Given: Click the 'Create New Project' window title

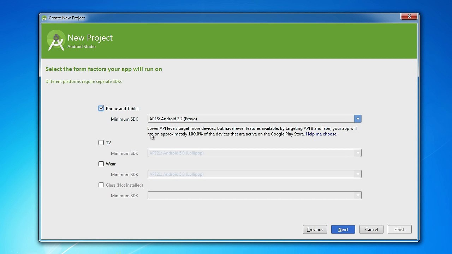Looking at the screenshot, I should click(x=67, y=18).
